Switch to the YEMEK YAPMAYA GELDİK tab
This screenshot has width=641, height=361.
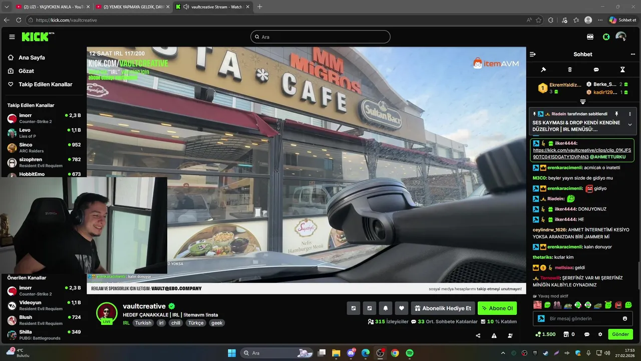[x=133, y=7]
